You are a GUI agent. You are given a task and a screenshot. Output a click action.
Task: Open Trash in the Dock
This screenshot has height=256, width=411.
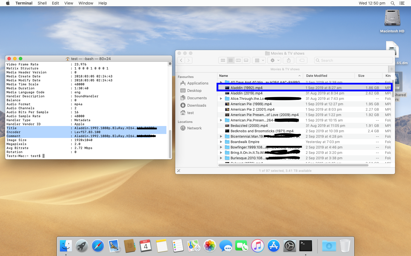[x=345, y=246]
